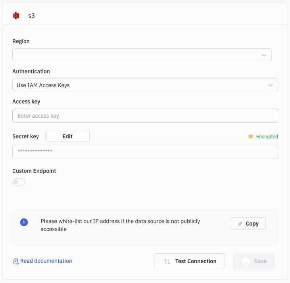Expand the Region dropdown chevron
Image resolution: width=290 pixels, height=283 pixels.
264,55
